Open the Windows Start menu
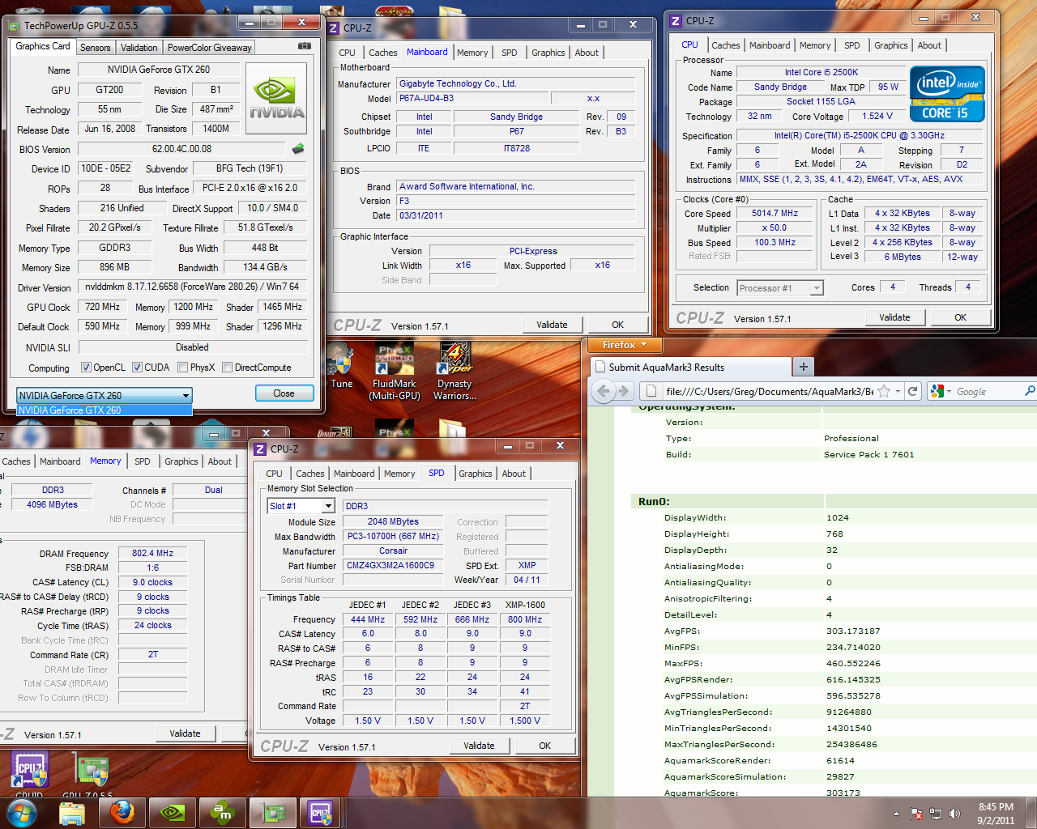The width and height of the screenshot is (1037, 829). pos(22,813)
